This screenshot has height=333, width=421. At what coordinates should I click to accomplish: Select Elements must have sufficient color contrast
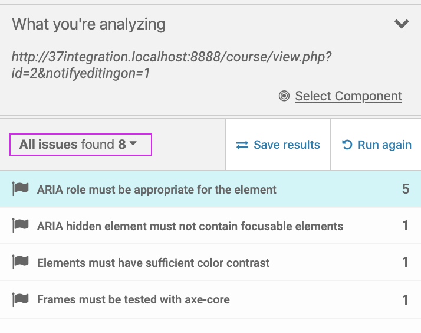point(210,262)
